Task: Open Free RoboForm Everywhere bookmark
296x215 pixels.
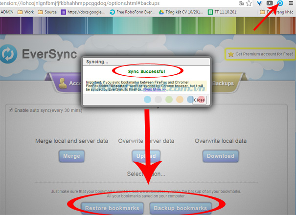Action: [132, 12]
